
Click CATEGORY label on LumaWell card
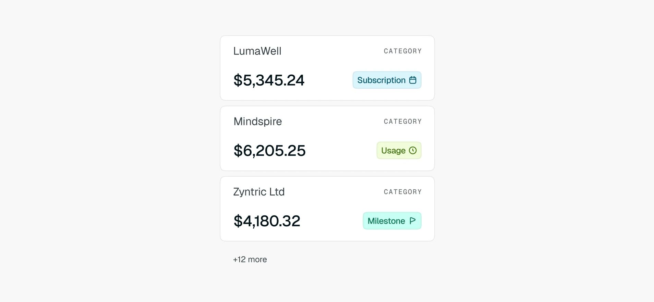coord(403,51)
